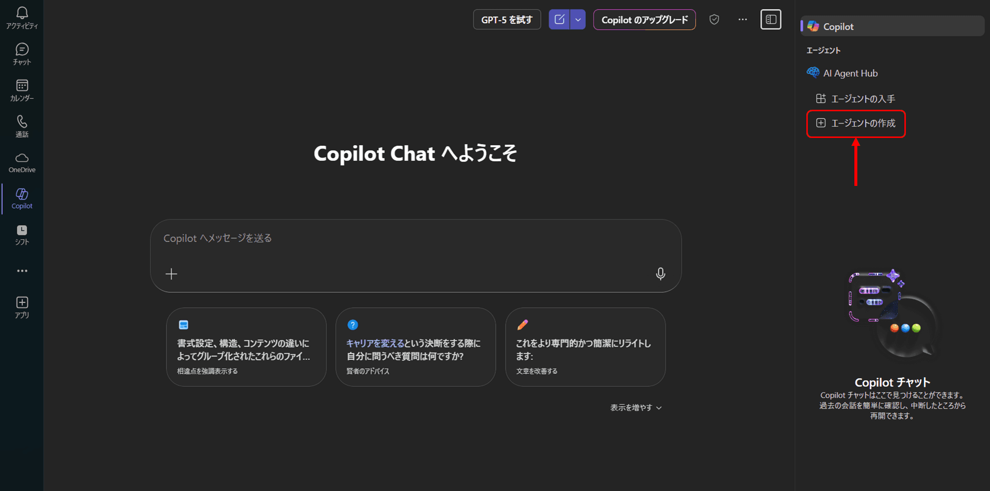Click the privacy shield icon in the toolbar
The height and width of the screenshot is (491, 990).
click(714, 19)
